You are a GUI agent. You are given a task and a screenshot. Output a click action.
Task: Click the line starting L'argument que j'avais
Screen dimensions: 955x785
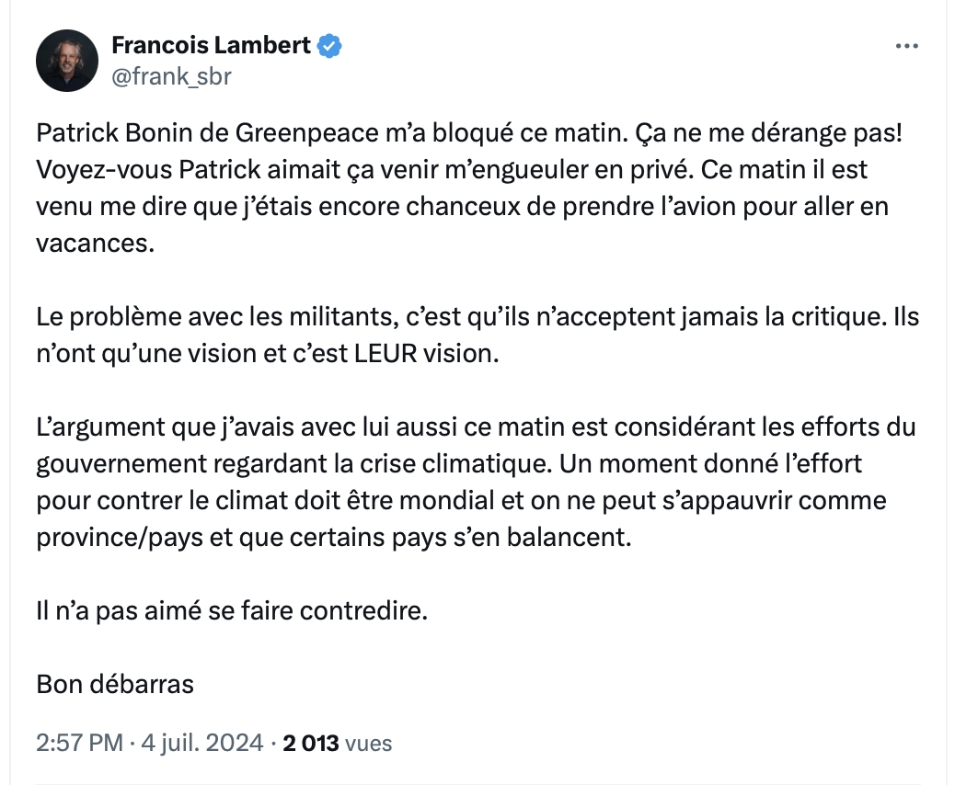(476, 427)
